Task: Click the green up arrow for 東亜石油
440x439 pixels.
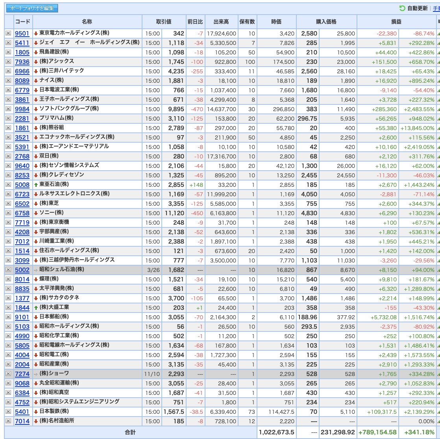Action: point(36,185)
